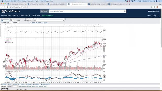Open the Your Saved Charts dropdown

coord(47,19)
